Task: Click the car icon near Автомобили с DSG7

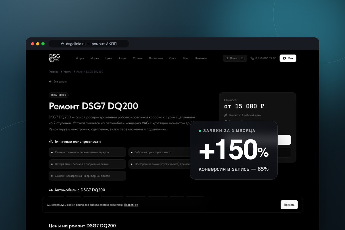Action: [x=51, y=190]
